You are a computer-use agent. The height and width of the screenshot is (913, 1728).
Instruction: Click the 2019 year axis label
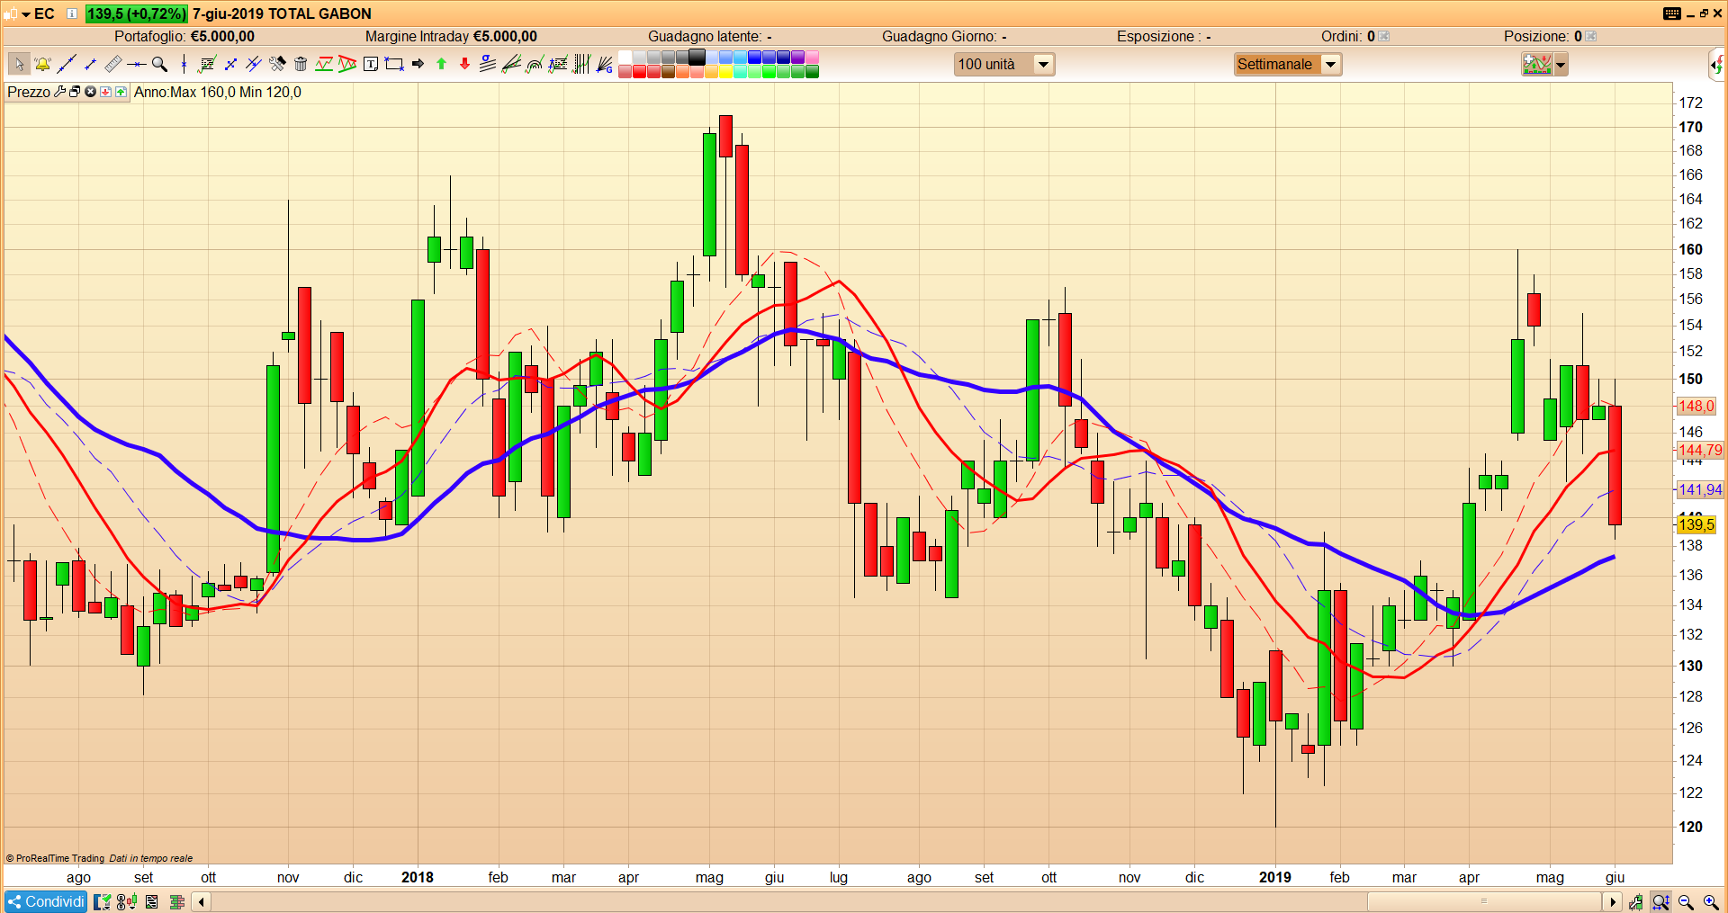point(1274,877)
